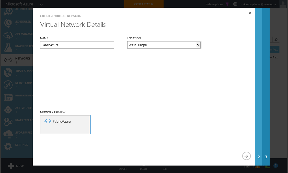Open the help question mark icon
Viewport: 288px width, 173px height.
coord(276,166)
